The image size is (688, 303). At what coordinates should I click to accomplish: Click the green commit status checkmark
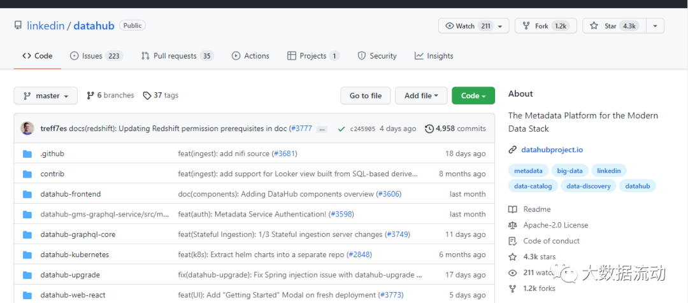[x=341, y=129]
